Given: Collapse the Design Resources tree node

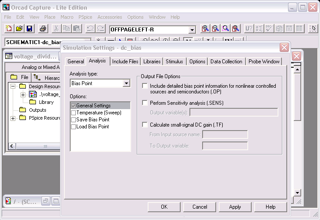Looking at the screenshot, I should 13,86.
